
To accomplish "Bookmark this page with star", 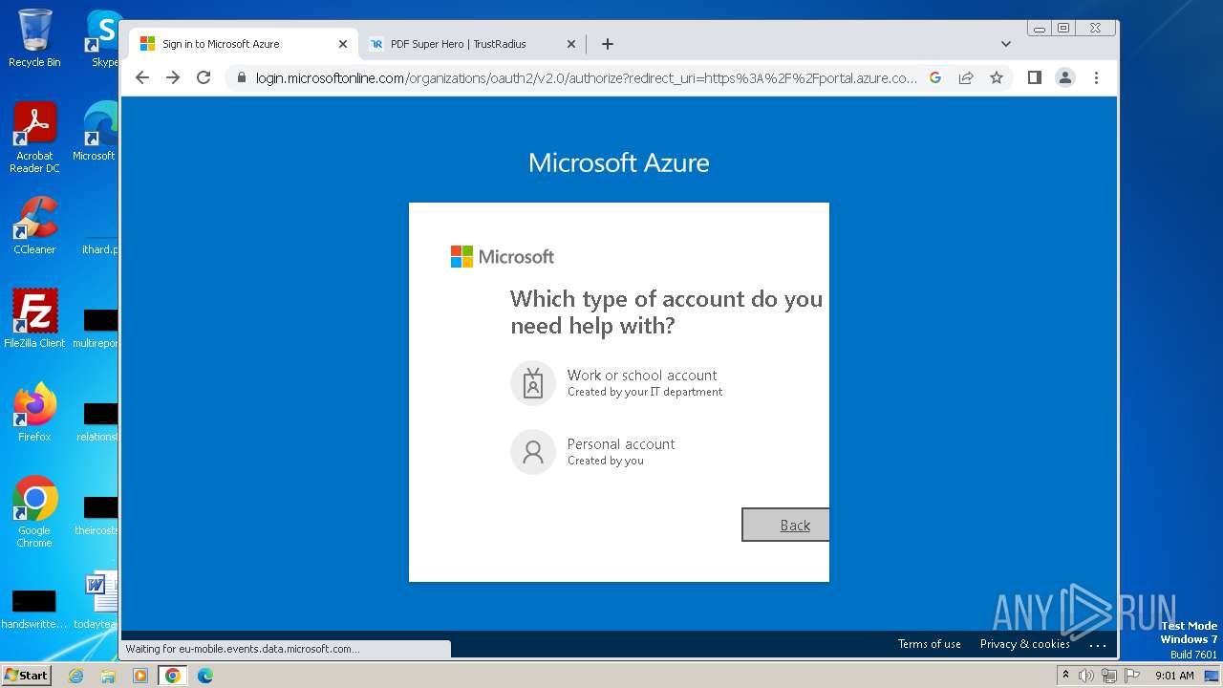I will 997,77.
